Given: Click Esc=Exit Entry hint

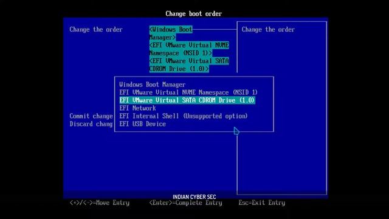Looking at the screenshot, I should pyautogui.click(x=262, y=203).
